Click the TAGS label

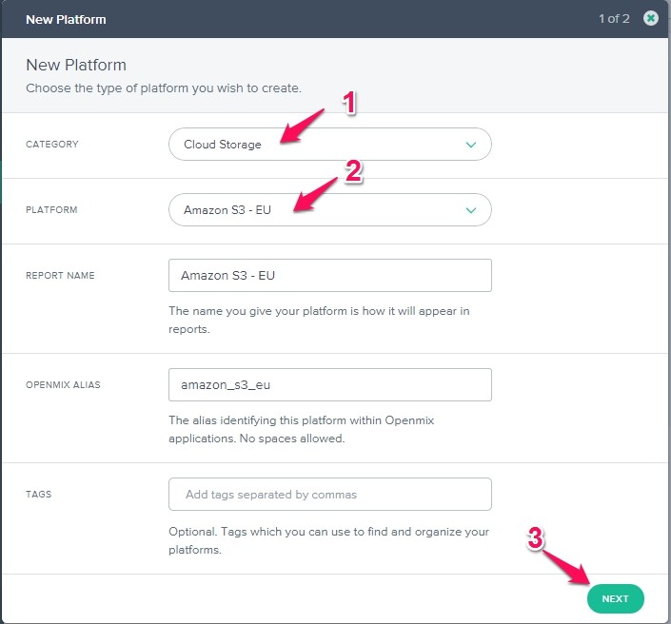coord(38,495)
